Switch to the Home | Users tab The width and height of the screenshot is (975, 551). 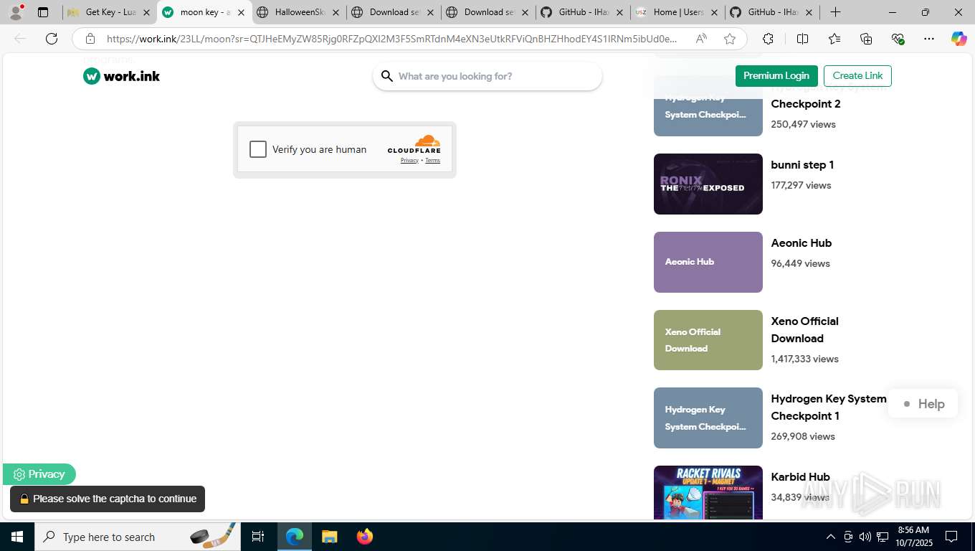tap(677, 12)
